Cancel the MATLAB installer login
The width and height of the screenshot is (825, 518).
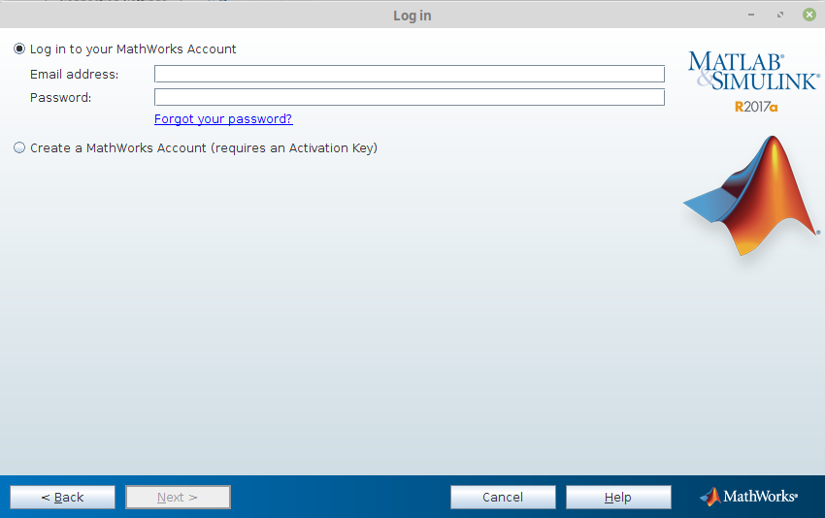click(x=503, y=497)
